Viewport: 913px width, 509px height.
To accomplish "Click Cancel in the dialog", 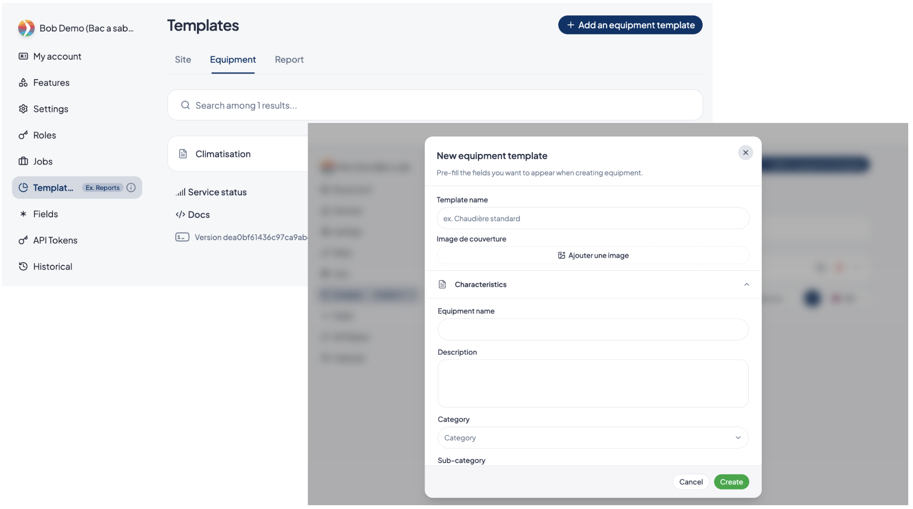I will click(x=691, y=482).
